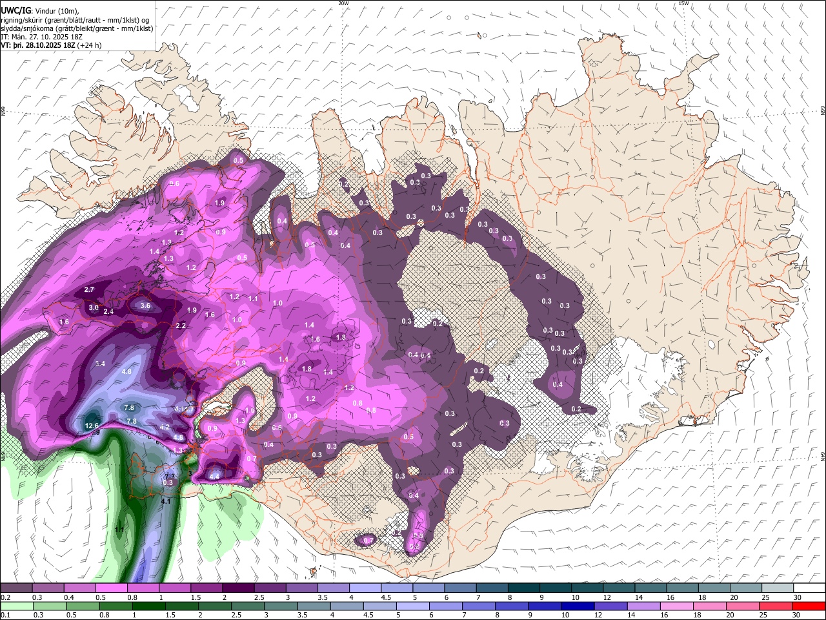Viewport: 826px width, 620px height.
Task: Click the 2.2 value on the map
Action: point(181,326)
